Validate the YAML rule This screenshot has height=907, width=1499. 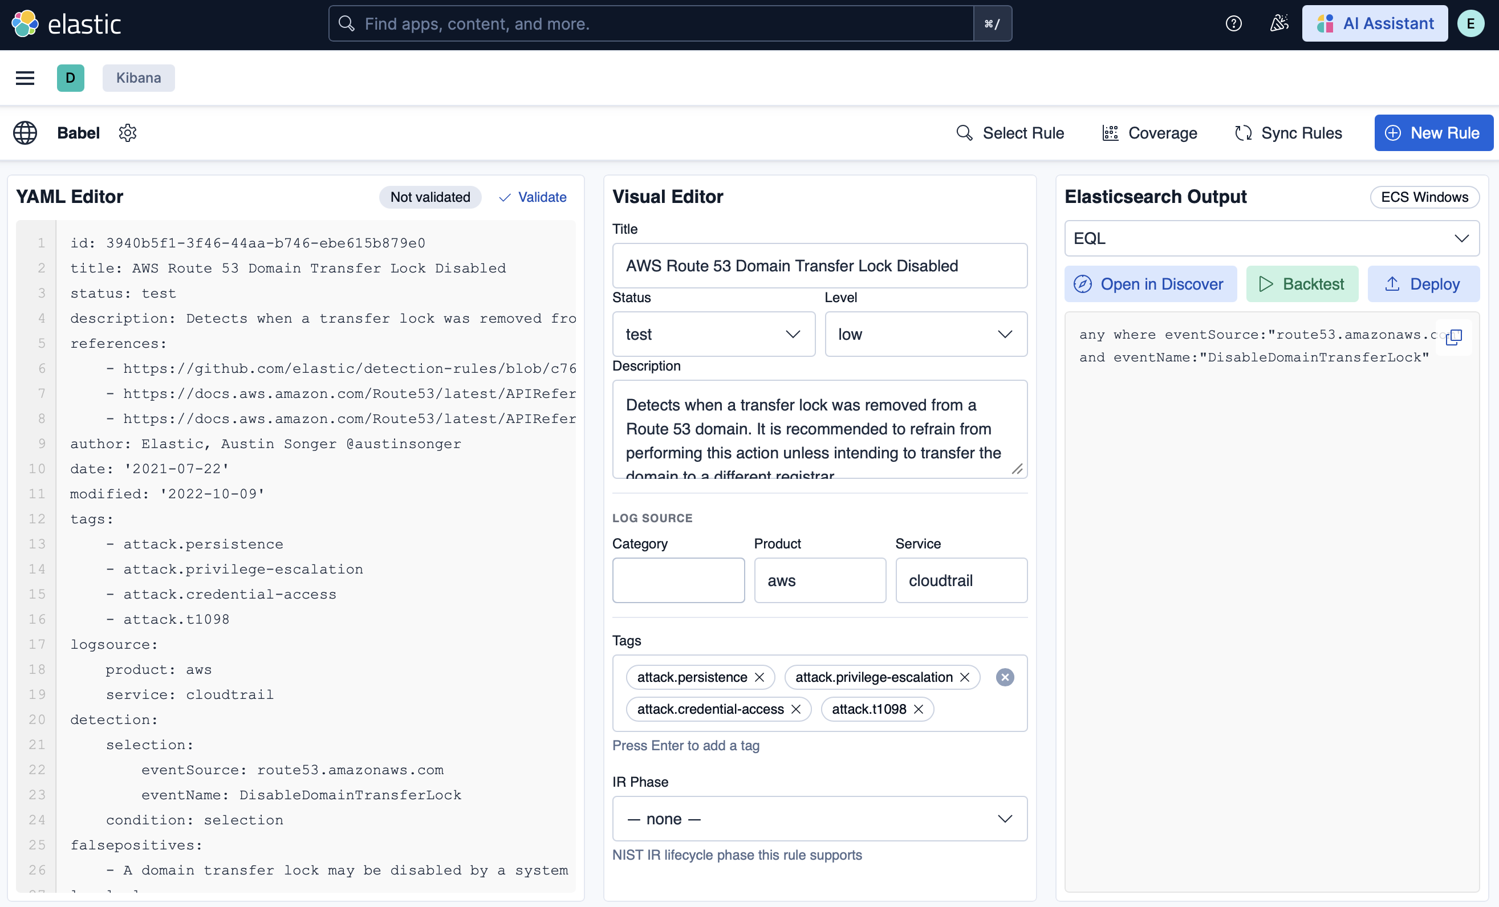[533, 197]
